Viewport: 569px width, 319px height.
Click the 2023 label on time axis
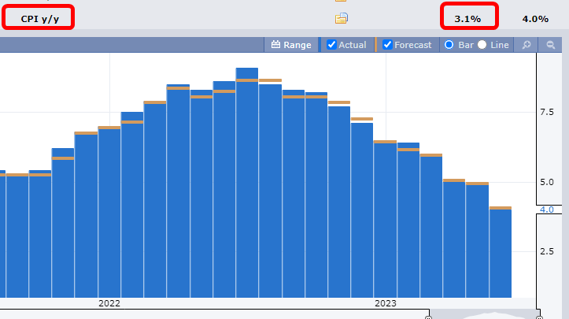click(386, 303)
